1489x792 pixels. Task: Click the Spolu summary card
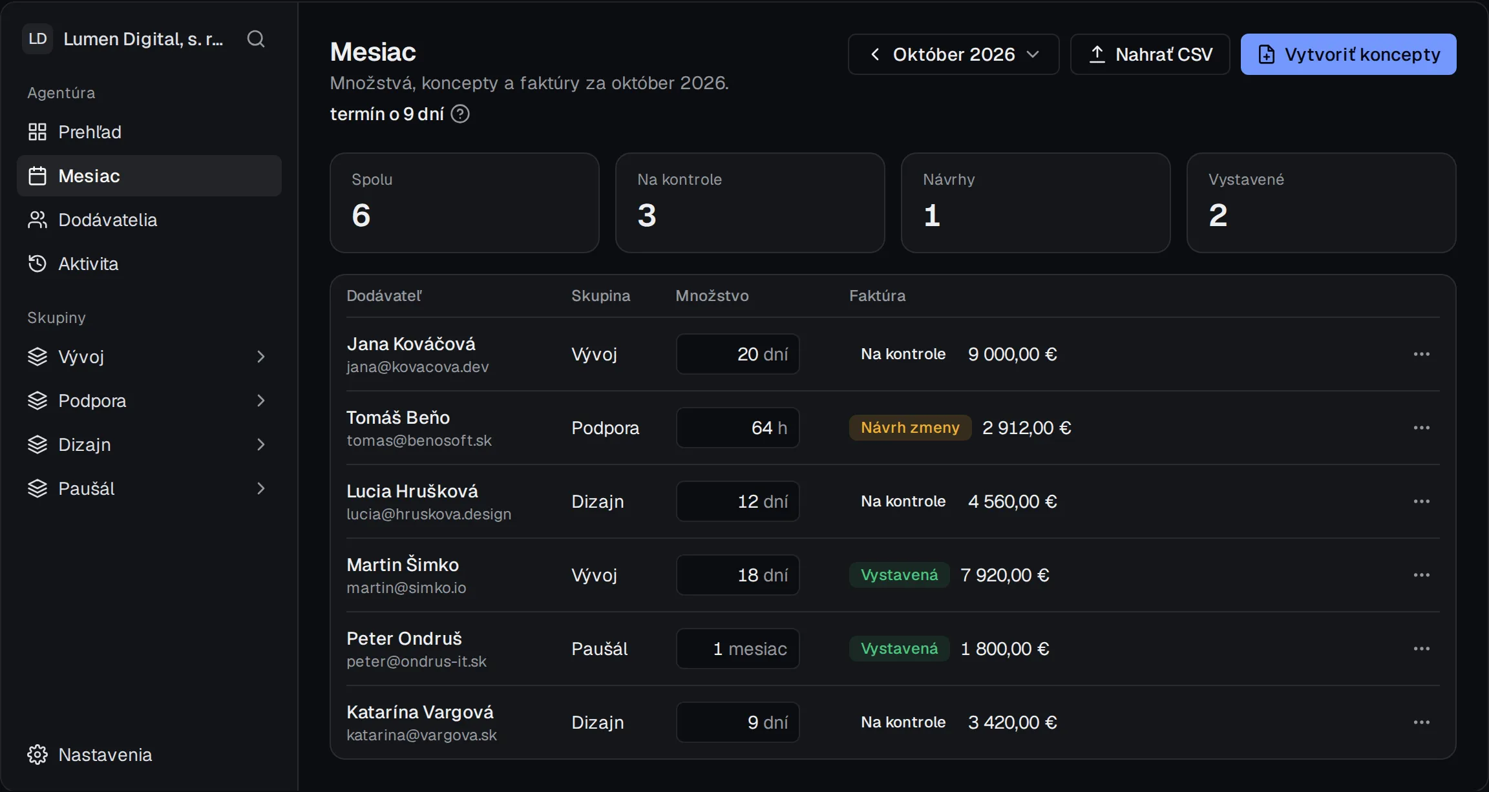pos(465,203)
